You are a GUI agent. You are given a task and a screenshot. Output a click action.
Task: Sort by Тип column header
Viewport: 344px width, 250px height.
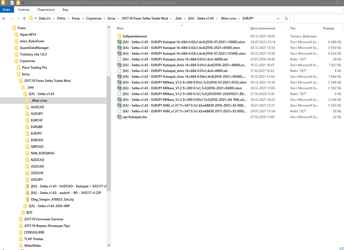tap(293, 28)
